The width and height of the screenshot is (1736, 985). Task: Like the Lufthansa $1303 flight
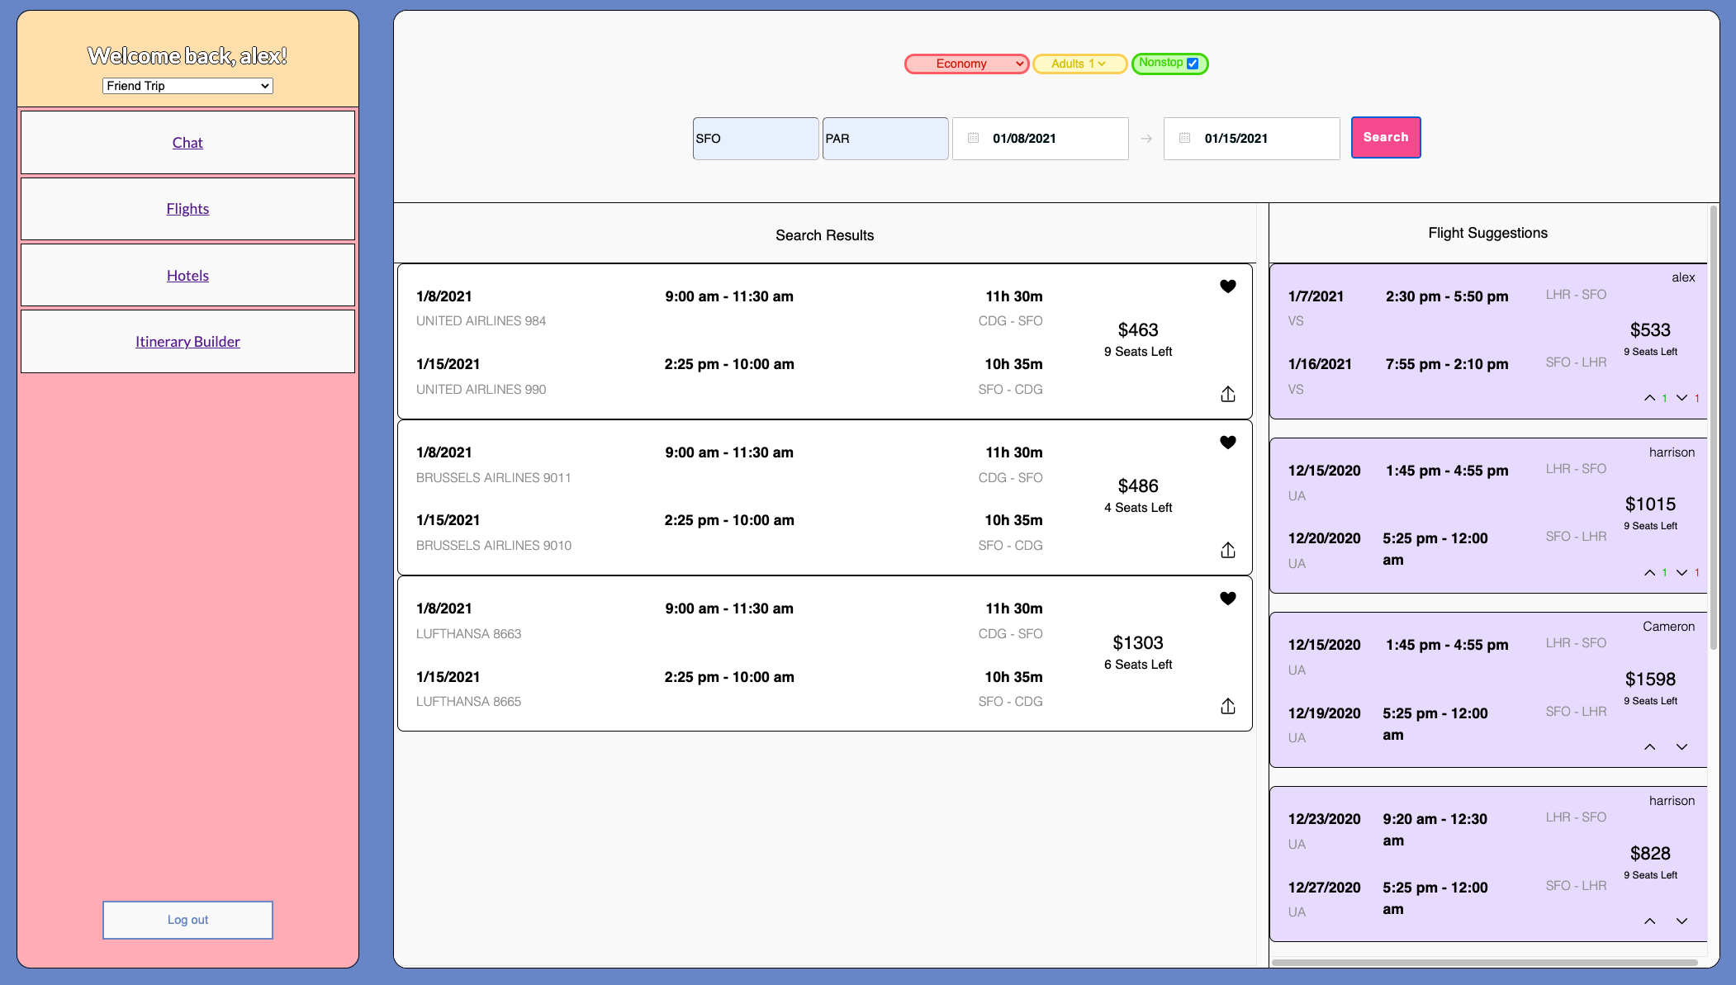1227,599
